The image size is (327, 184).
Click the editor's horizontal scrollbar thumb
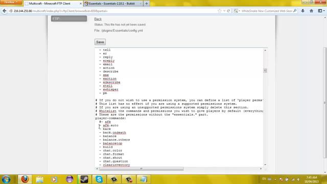coord(142,169)
